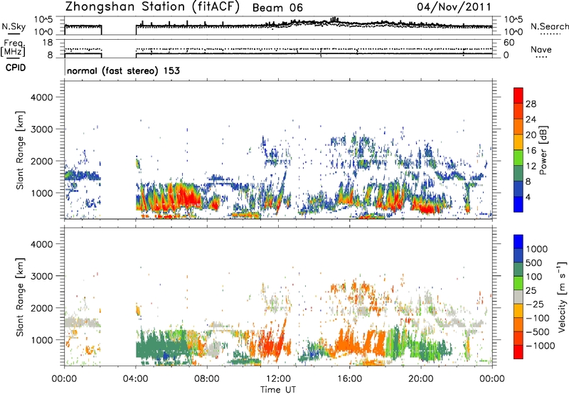Click the '18' frequency axis tick

48,43
